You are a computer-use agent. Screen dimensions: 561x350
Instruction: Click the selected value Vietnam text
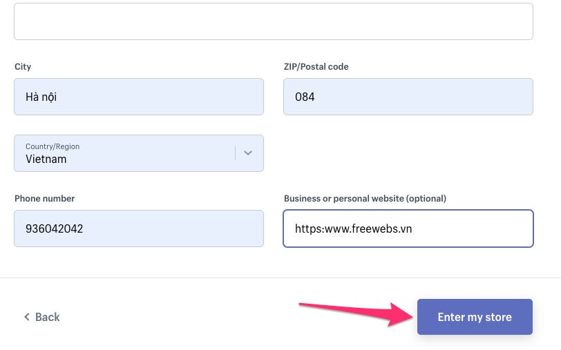tap(46, 159)
